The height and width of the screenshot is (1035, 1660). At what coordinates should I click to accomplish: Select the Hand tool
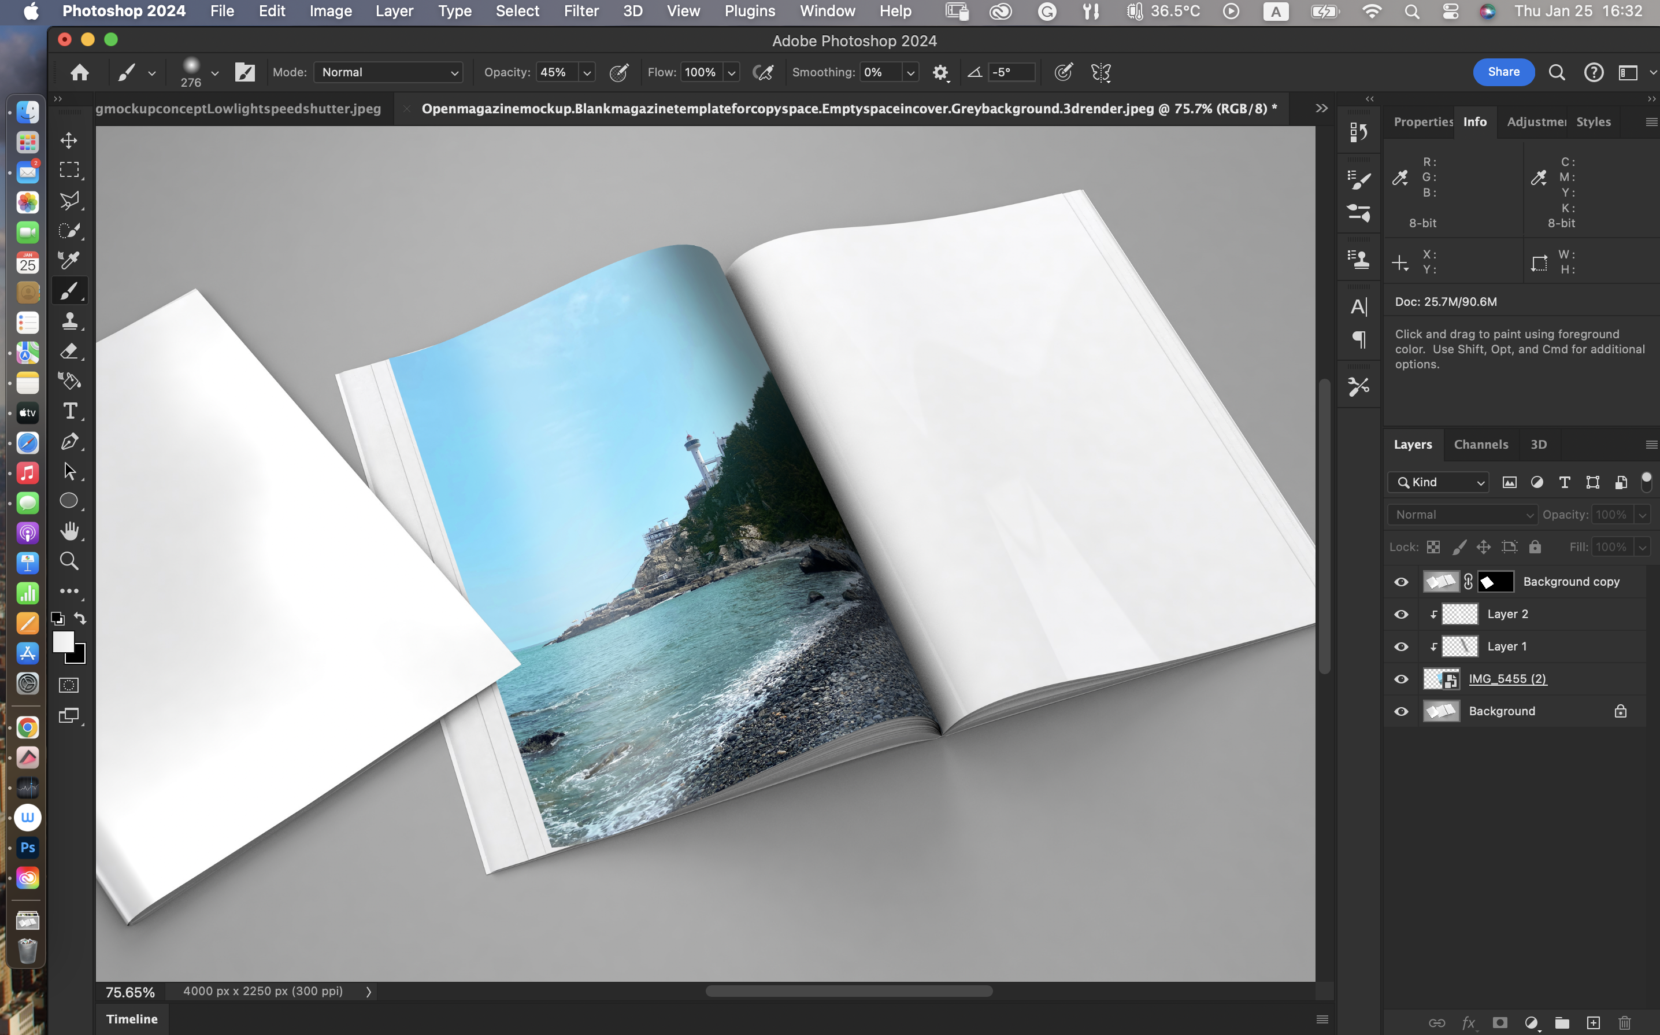(x=69, y=530)
